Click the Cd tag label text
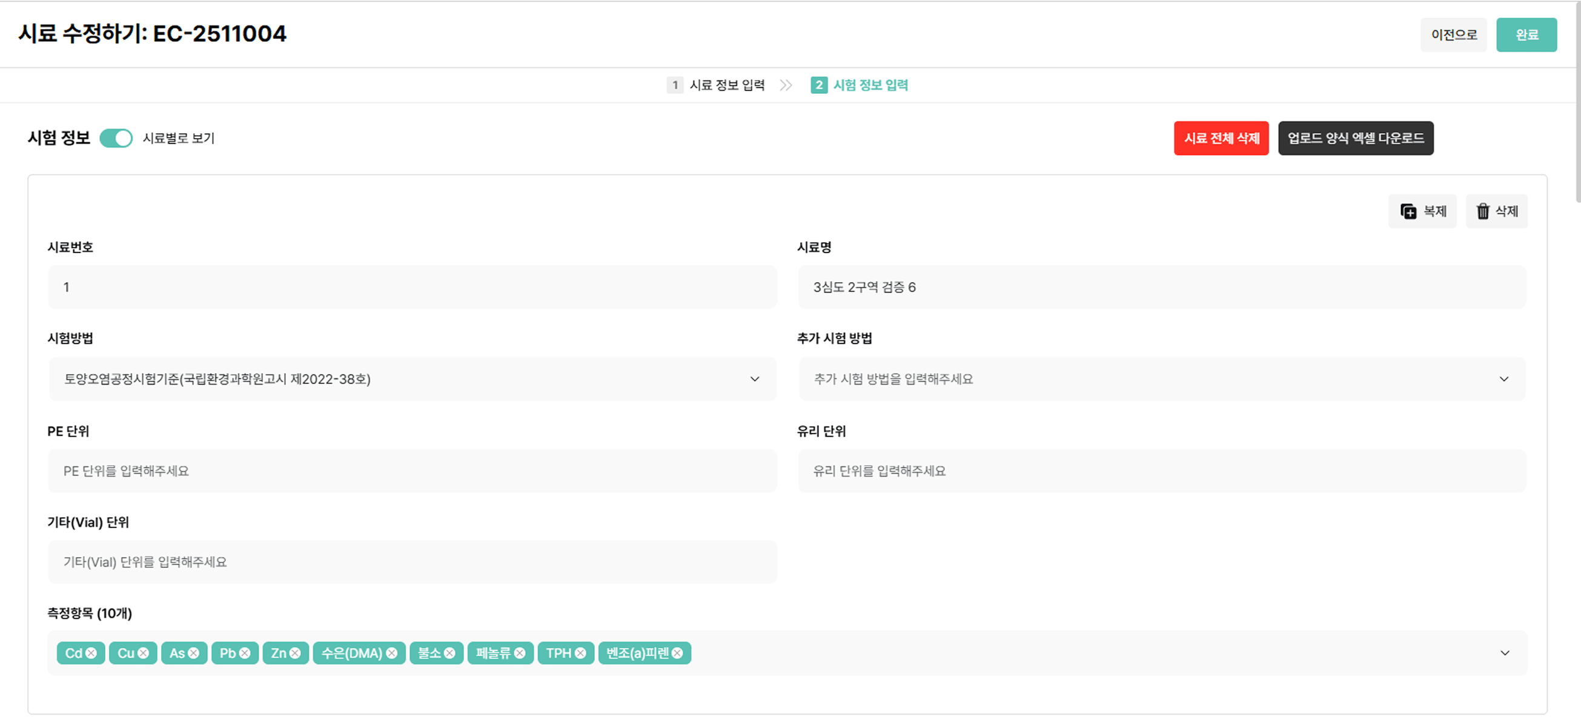1581x723 pixels. click(74, 653)
